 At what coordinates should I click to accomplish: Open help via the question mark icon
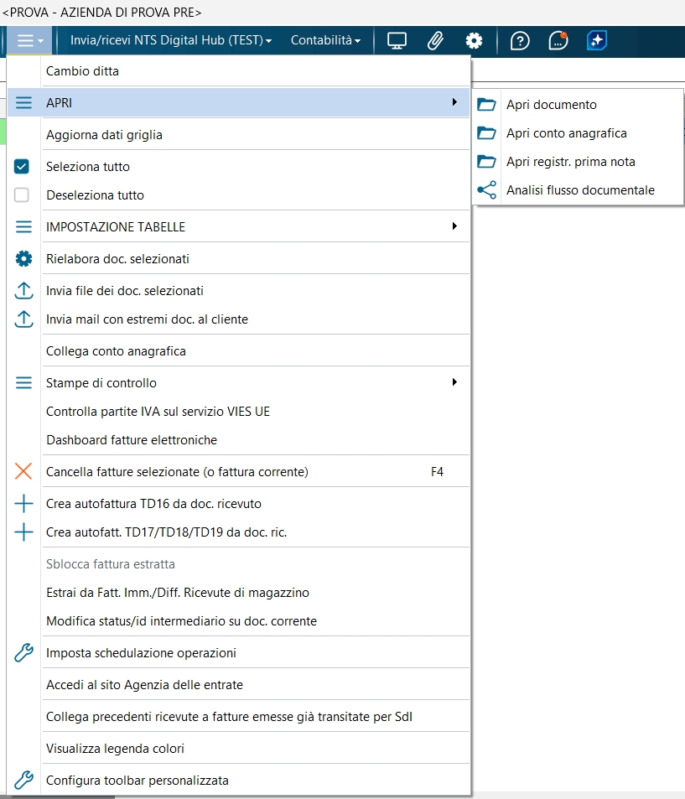tap(520, 40)
